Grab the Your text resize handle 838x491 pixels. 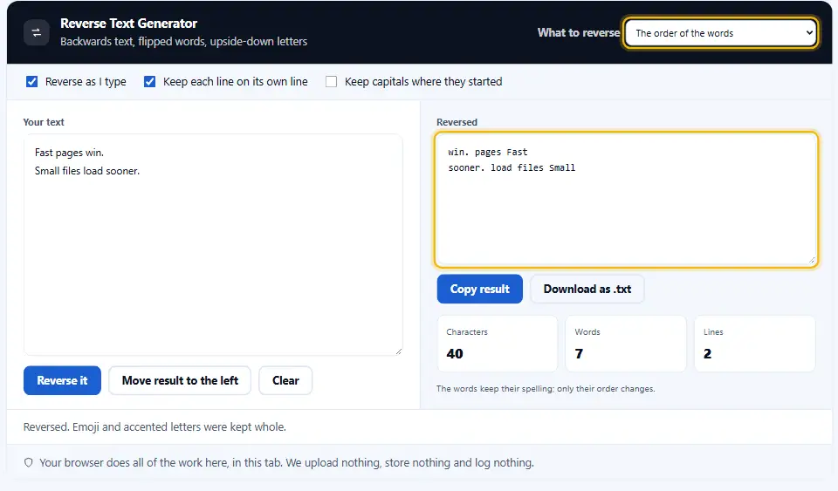coord(399,351)
